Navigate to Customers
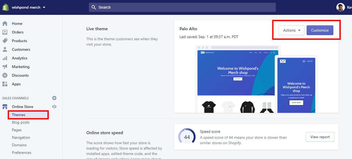 click(21, 49)
